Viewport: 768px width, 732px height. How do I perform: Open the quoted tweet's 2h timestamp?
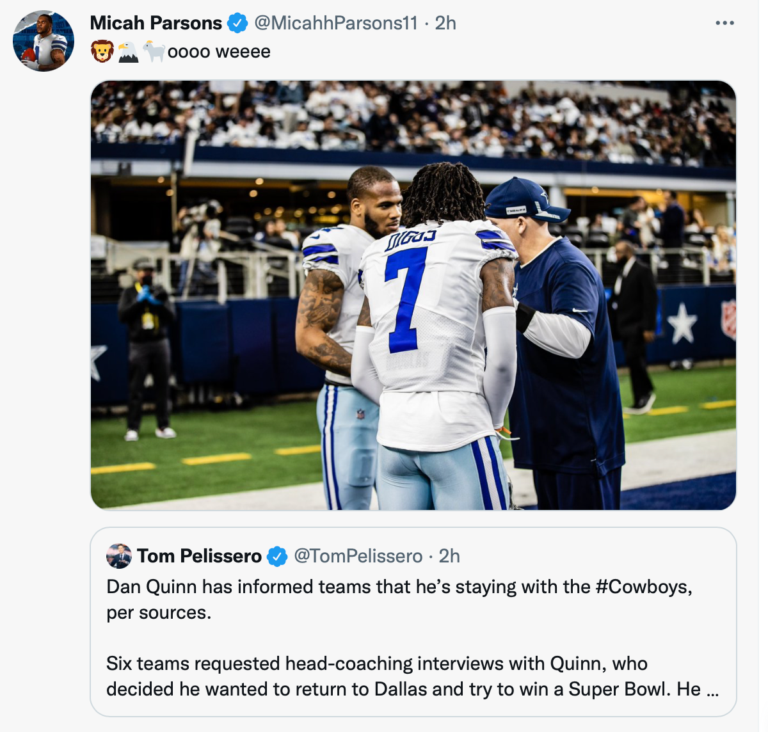click(449, 556)
